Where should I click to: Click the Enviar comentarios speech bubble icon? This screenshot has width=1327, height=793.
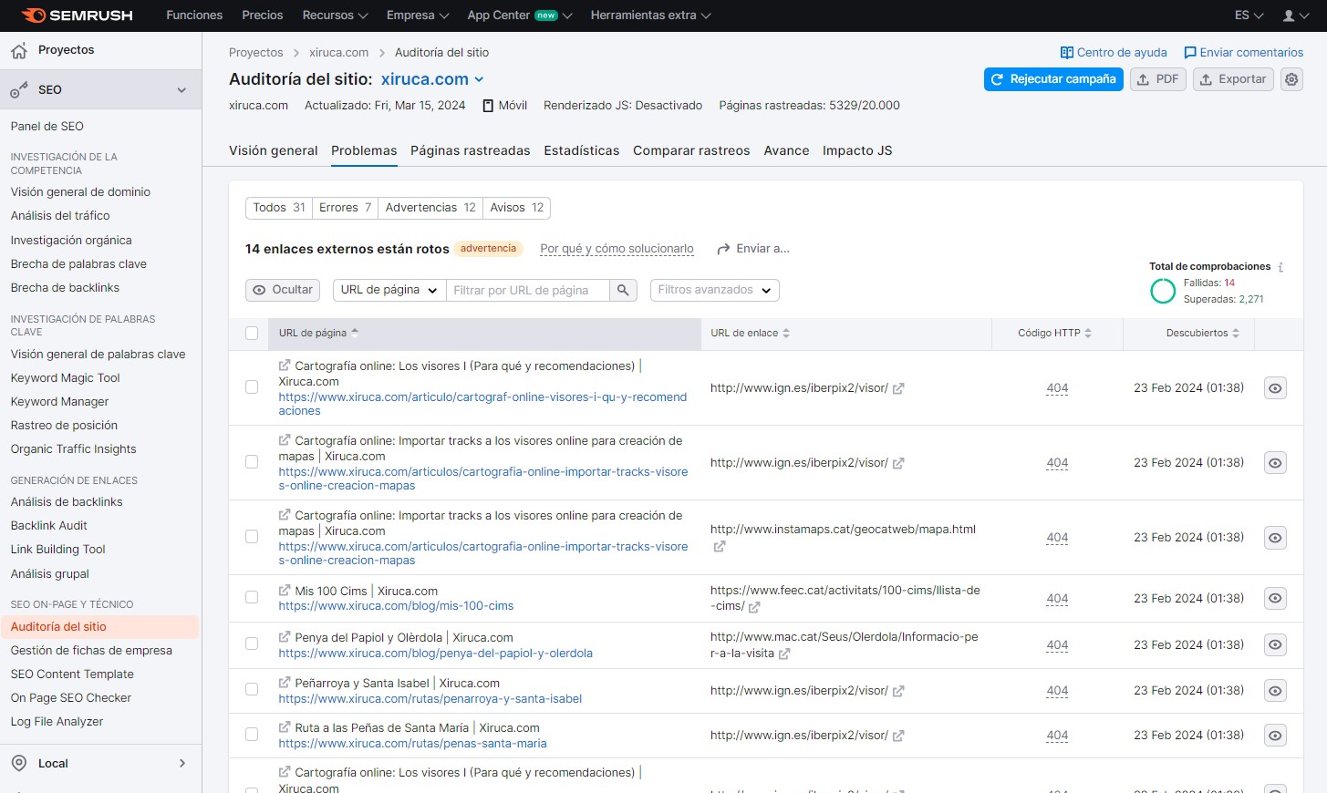pos(1189,52)
